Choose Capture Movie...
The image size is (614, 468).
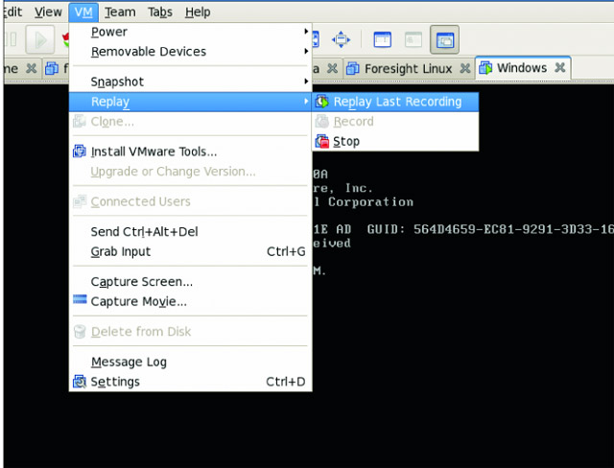(190, 302)
